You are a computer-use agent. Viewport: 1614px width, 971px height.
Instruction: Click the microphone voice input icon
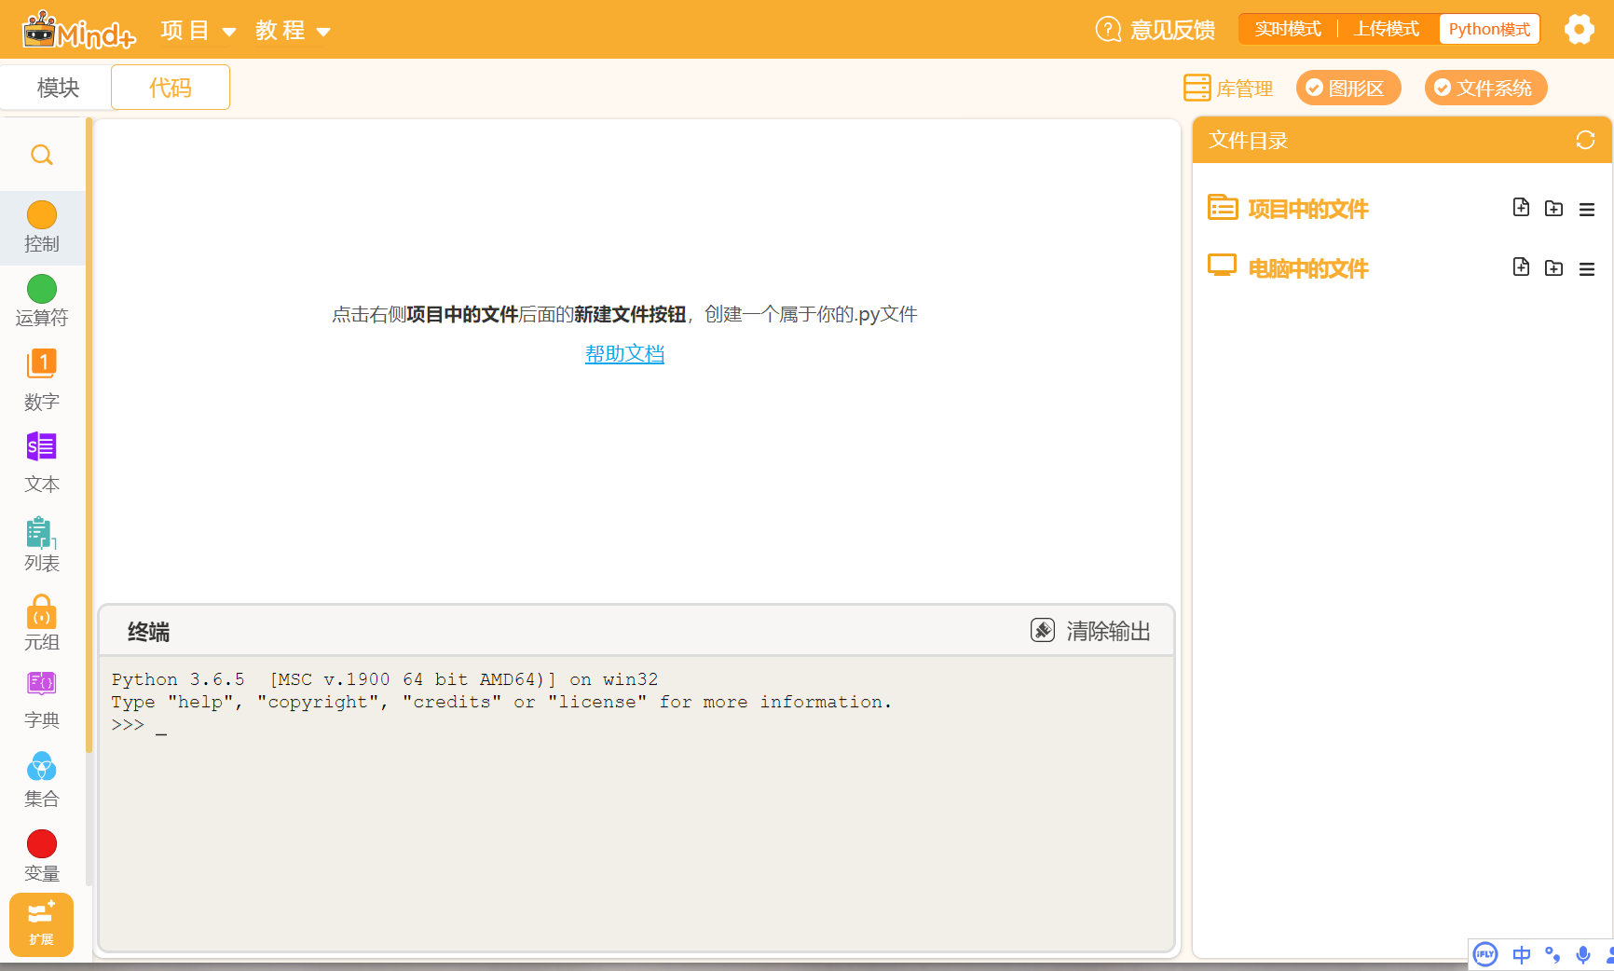pyautogui.click(x=1583, y=955)
